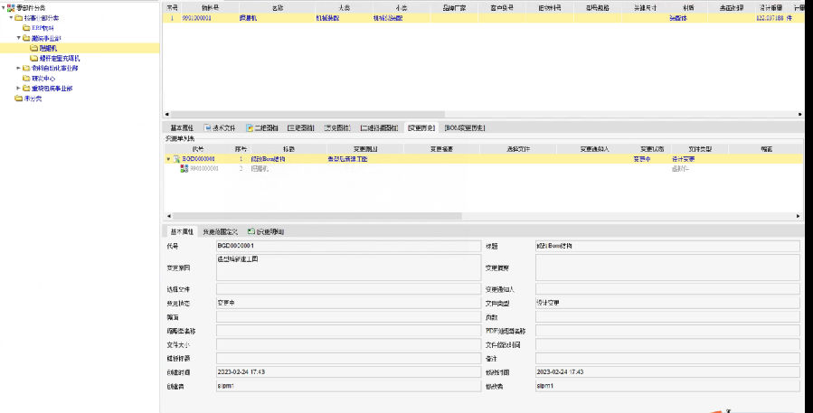
Task: Click the left arrow of the parts table scrollbar
Action: click(x=167, y=114)
